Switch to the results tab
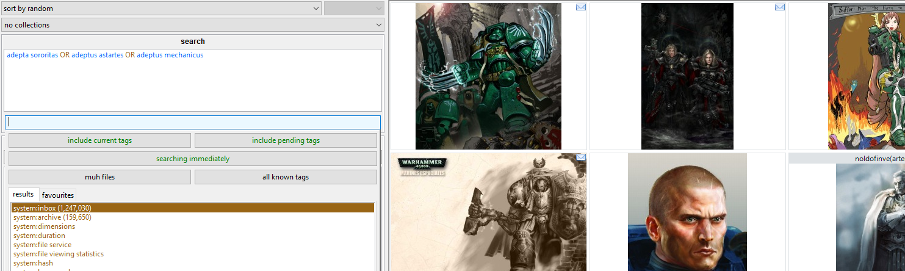 (x=23, y=194)
